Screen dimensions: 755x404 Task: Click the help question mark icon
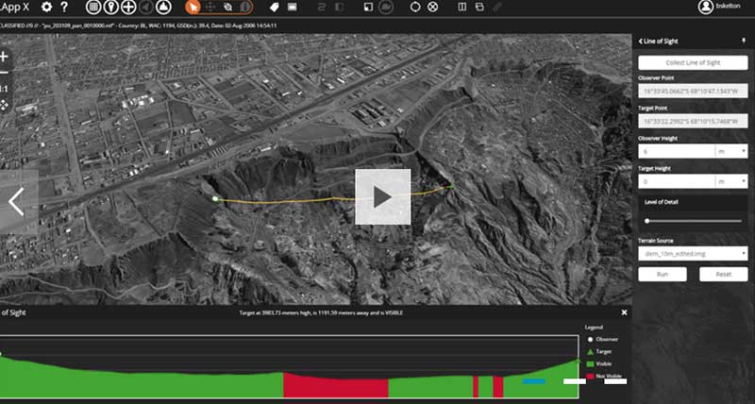tap(63, 7)
